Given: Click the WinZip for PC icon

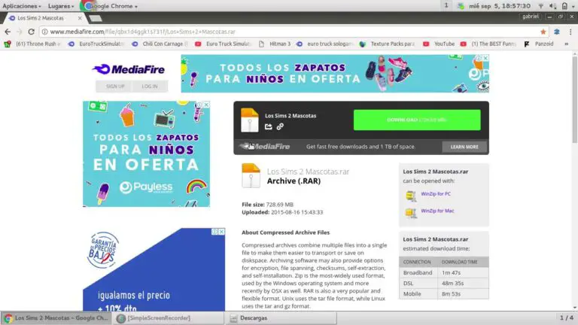Looking at the screenshot, I should click(x=411, y=196).
